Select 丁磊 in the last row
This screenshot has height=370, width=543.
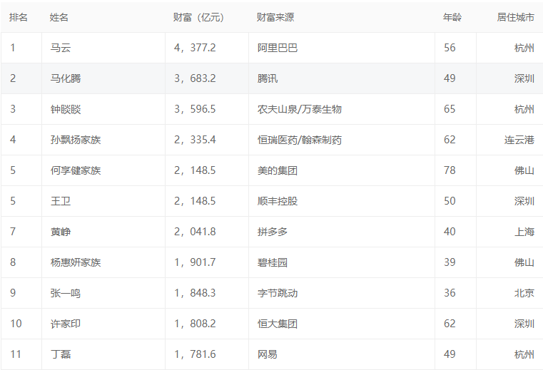point(61,354)
